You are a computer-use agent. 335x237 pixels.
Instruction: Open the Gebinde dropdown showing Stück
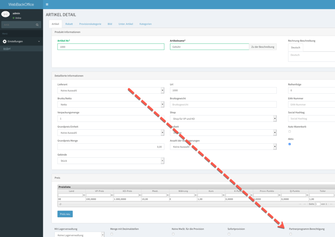click(111, 161)
